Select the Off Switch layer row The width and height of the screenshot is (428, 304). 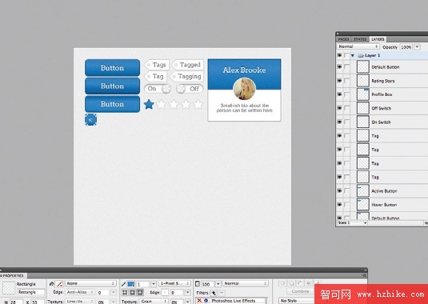tap(382, 108)
